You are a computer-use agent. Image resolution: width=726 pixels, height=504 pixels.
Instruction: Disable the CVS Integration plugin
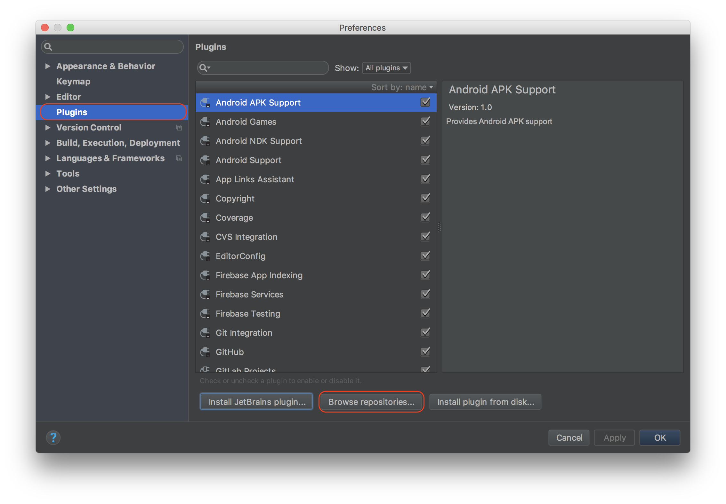pyautogui.click(x=425, y=236)
